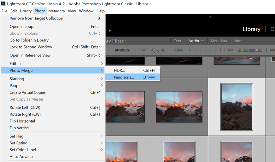Select Text filter in Library Filter bar
Image resolution: width=275 pixels, height=162 pixels.
coord(178,41)
